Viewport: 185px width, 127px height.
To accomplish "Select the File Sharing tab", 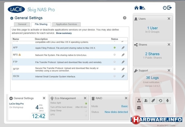I will point(41,24).
